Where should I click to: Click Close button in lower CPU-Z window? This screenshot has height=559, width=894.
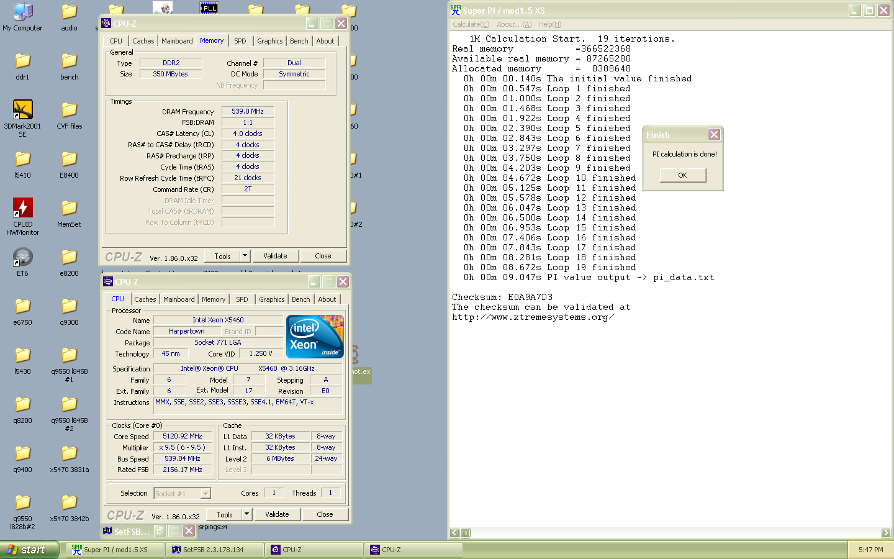pyautogui.click(x=325, y=514)
